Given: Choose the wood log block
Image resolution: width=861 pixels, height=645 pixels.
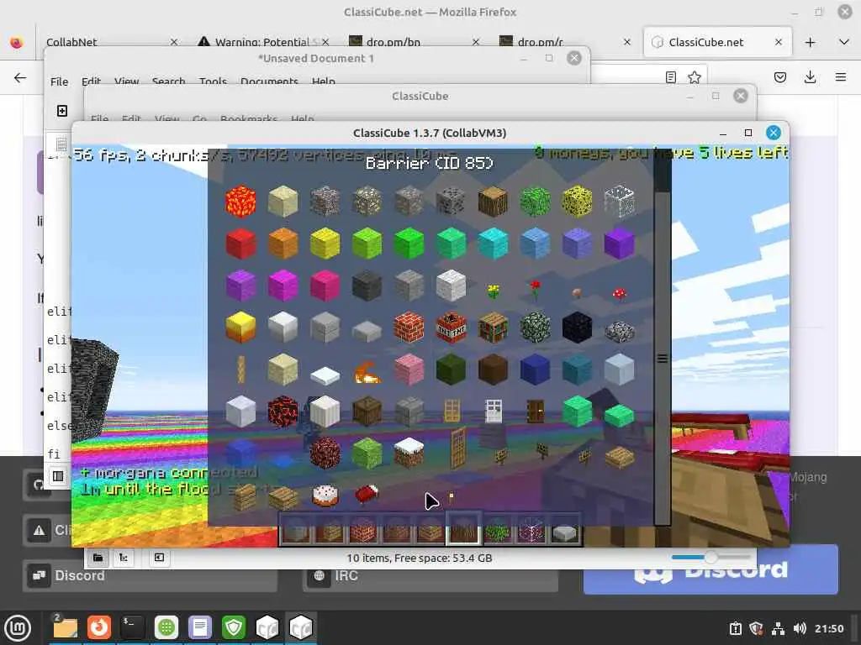Looking at the screenshot, I should click(493, 202).
